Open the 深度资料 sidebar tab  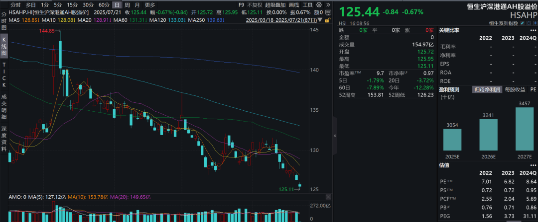[4, 139]
